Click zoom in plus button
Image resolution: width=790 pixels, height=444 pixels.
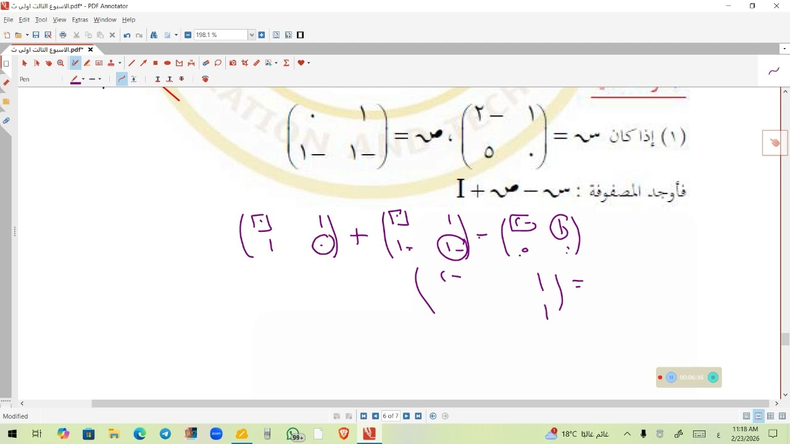pyautogui.click(x=262, y=35)
